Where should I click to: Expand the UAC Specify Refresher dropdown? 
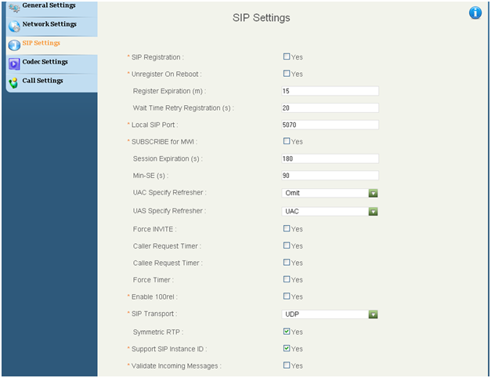click(373, 193)
